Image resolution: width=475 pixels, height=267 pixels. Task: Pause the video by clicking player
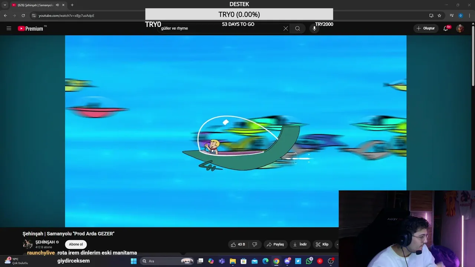click(236, 131)
